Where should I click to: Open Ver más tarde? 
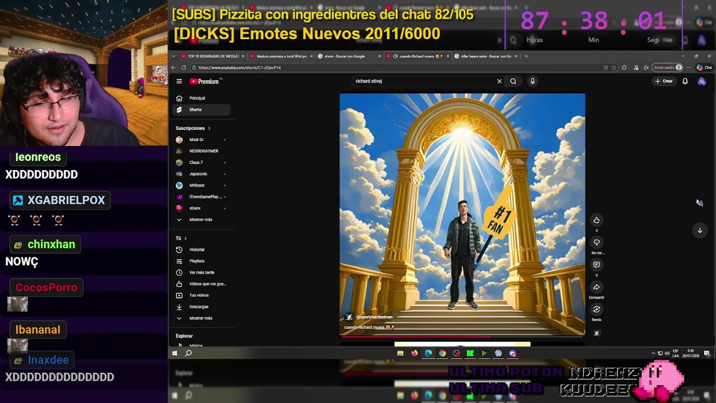pyautogui.click(x=201, y=273)
